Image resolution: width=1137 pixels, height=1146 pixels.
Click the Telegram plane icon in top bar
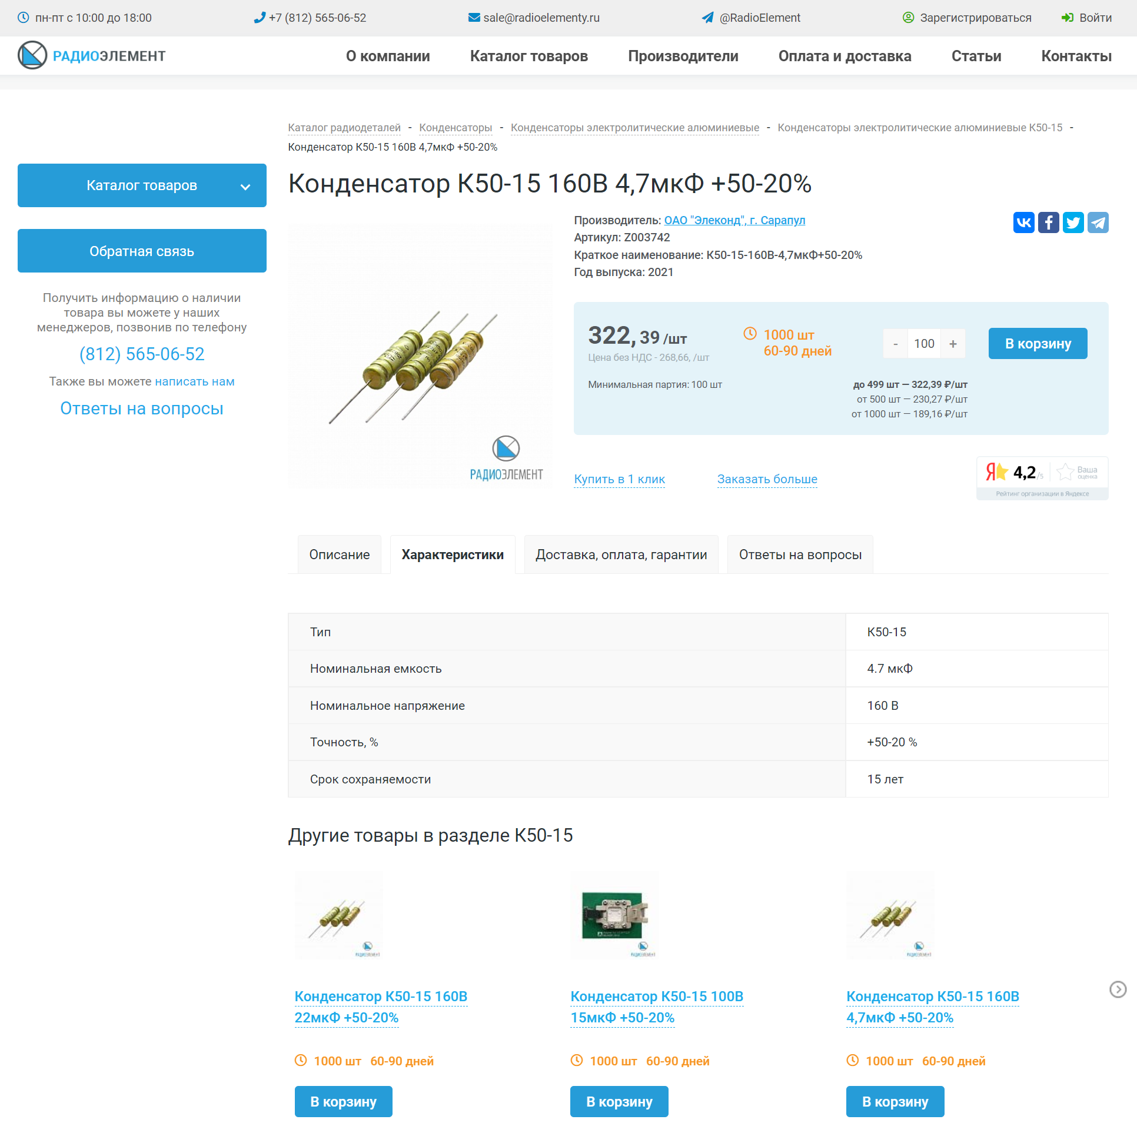coord(707,18)
